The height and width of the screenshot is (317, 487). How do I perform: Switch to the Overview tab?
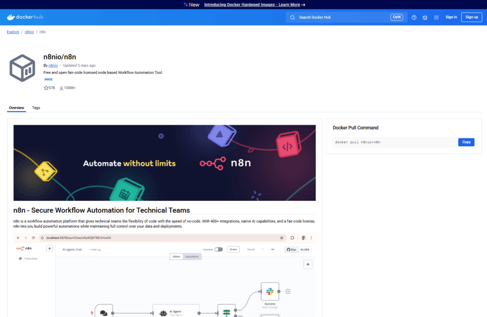pos(17,108)
